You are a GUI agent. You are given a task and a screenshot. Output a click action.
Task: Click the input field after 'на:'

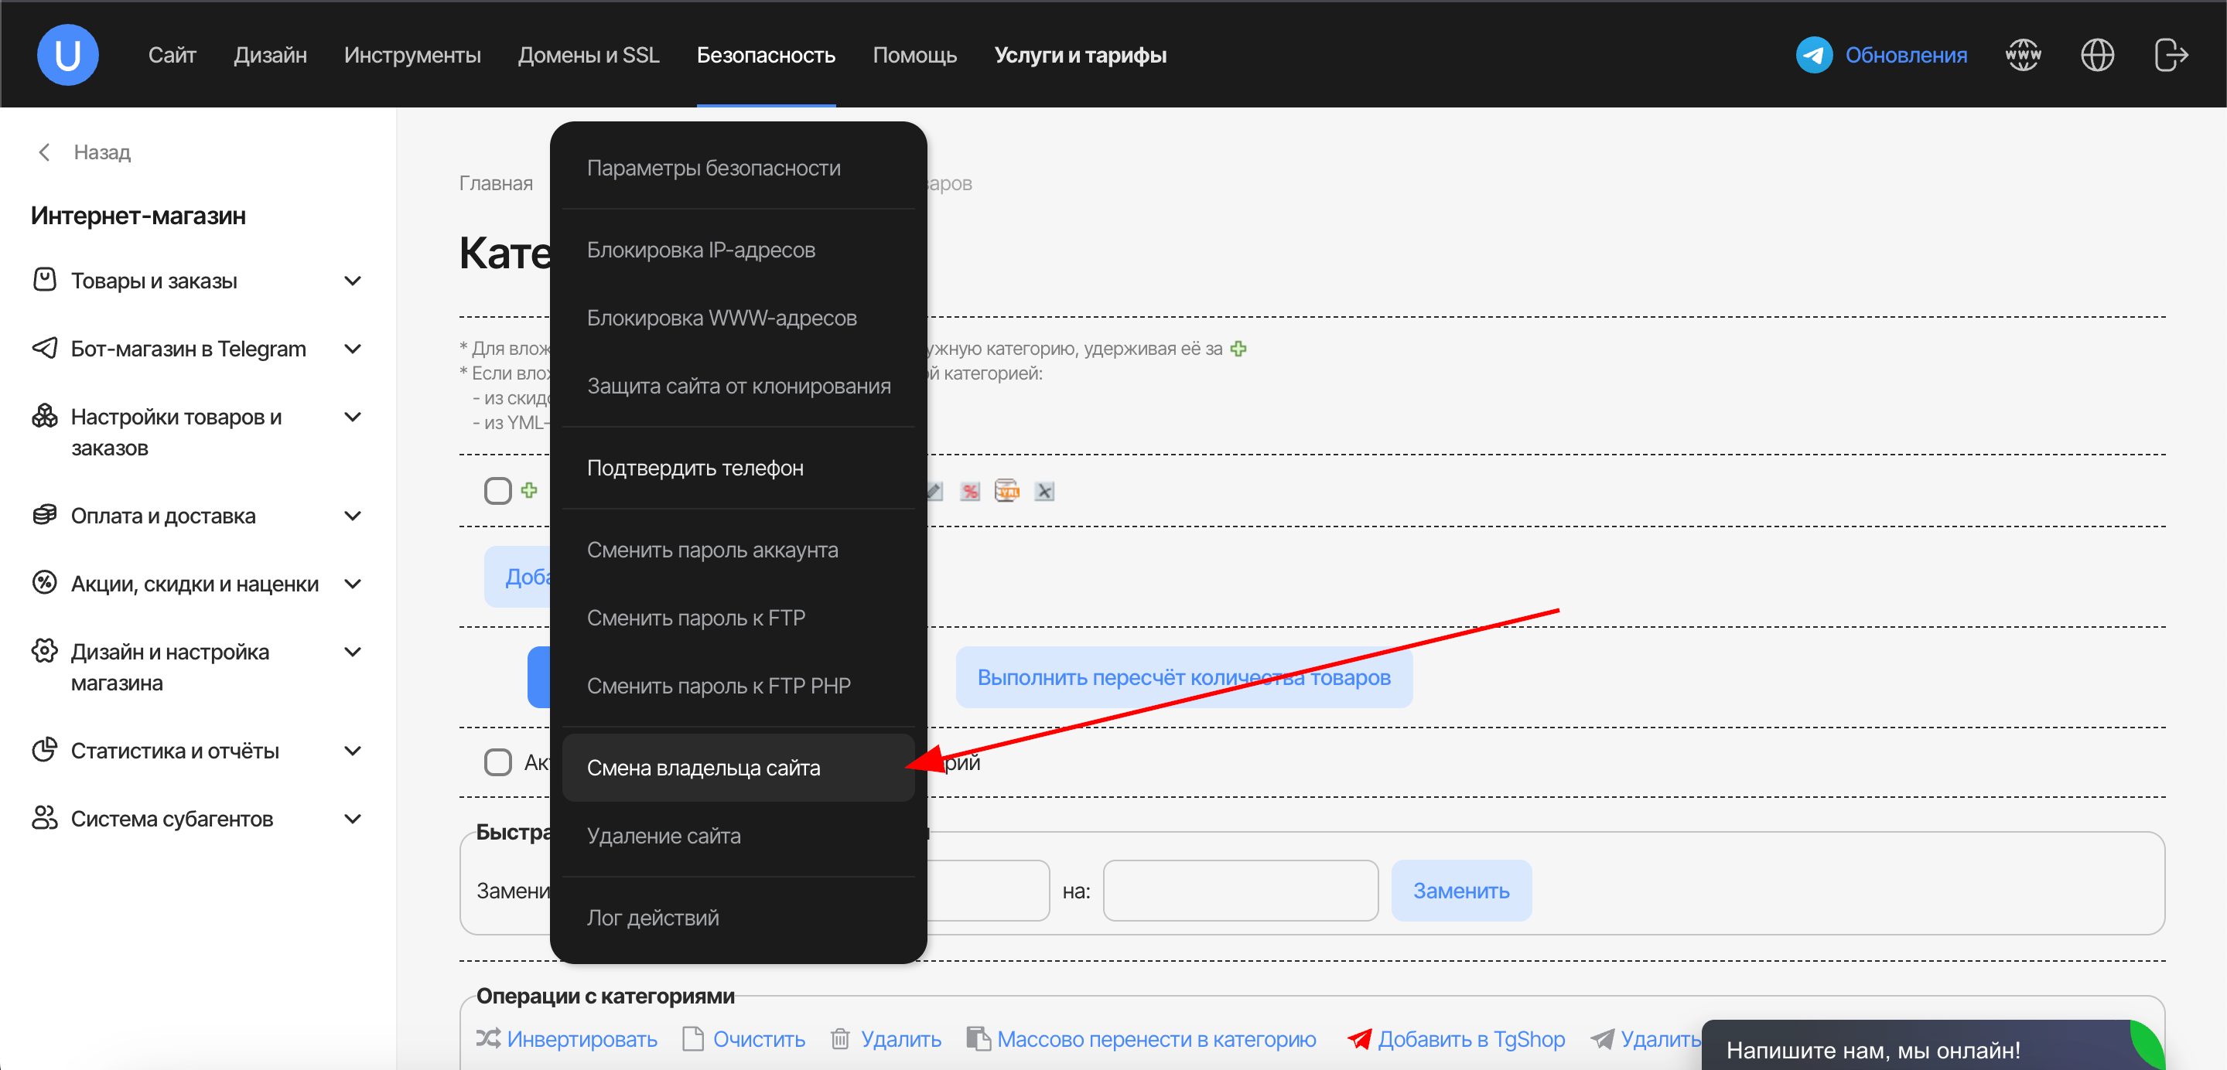[1240, 891]
